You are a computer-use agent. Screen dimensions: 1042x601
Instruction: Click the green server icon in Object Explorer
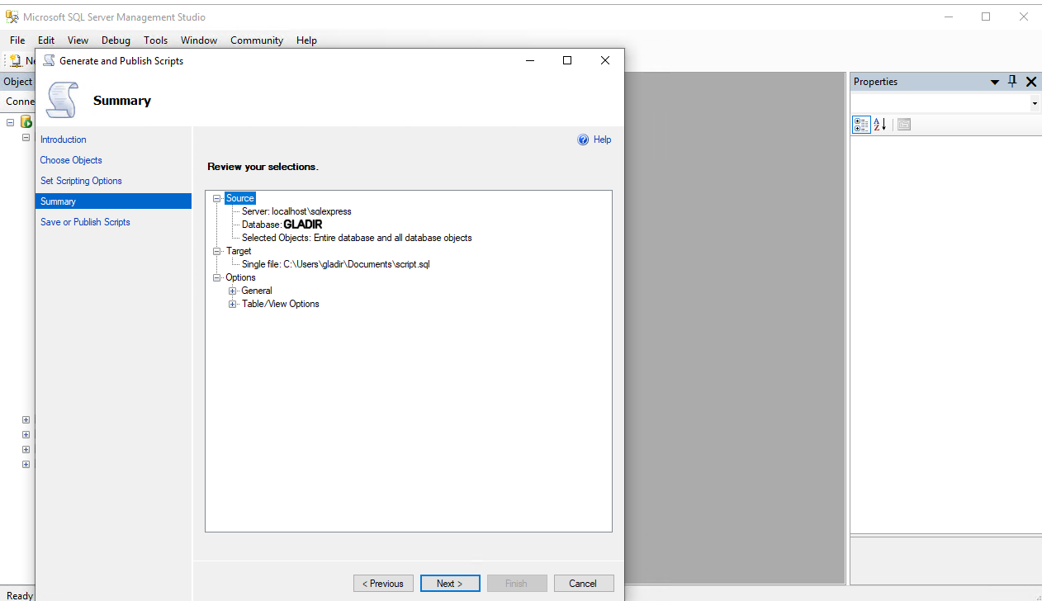coord(26,122)
